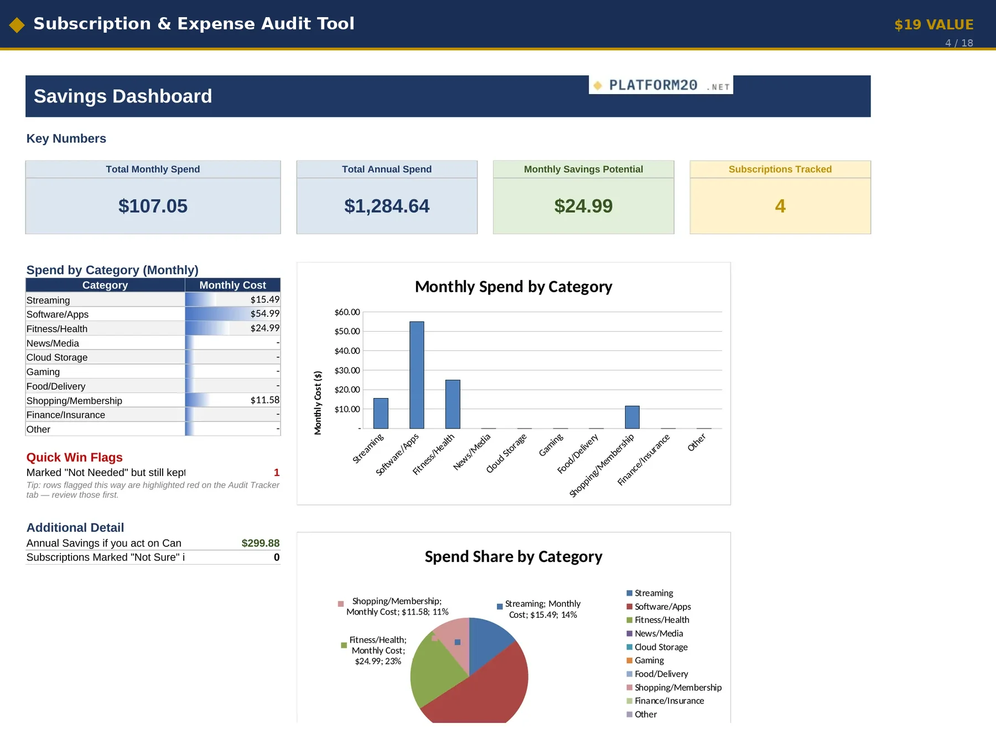Click the Total Monthly Spend card header

click(153, 169)
